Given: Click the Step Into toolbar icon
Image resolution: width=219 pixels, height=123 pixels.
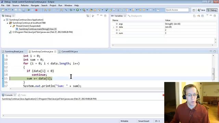Looking at the screenshot, I should tap(46, 10).
